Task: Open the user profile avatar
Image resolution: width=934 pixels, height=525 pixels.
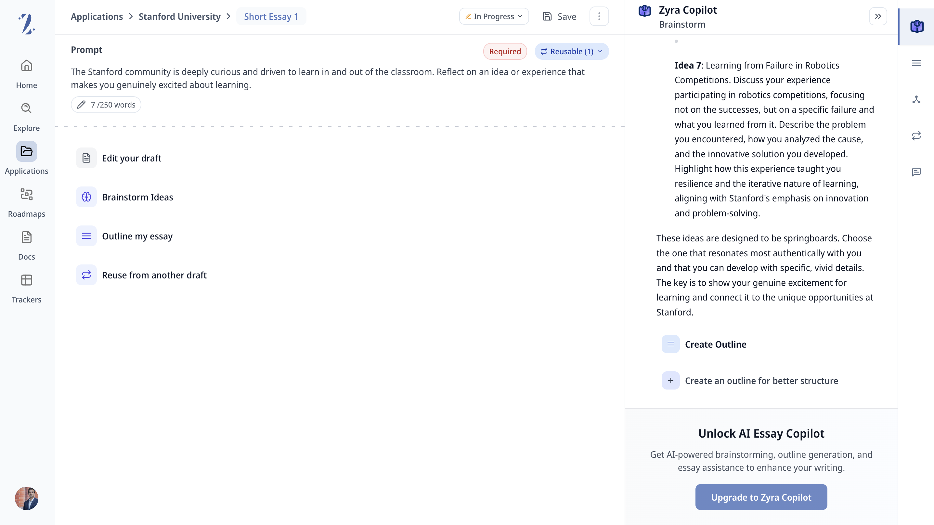Action: [x=26, y=498]
